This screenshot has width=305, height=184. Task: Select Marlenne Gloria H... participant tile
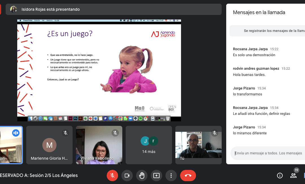pyautogui.click(x=49, y=145)
